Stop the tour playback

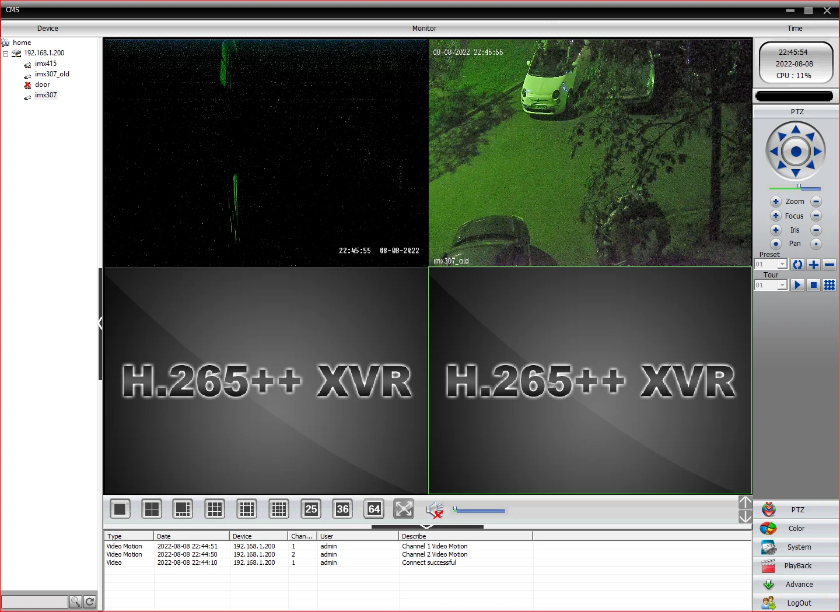tap(813, 285)
